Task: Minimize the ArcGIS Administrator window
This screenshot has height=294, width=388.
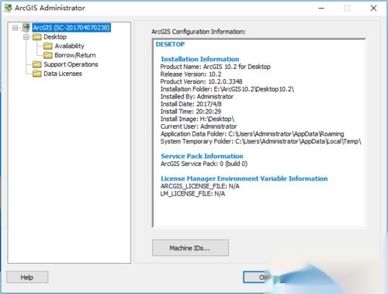Action: tap(321, 9)
